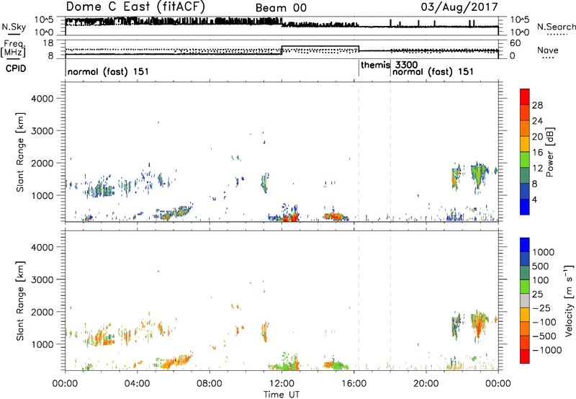Click the '500' velocity colorbar label

(540, 266)
